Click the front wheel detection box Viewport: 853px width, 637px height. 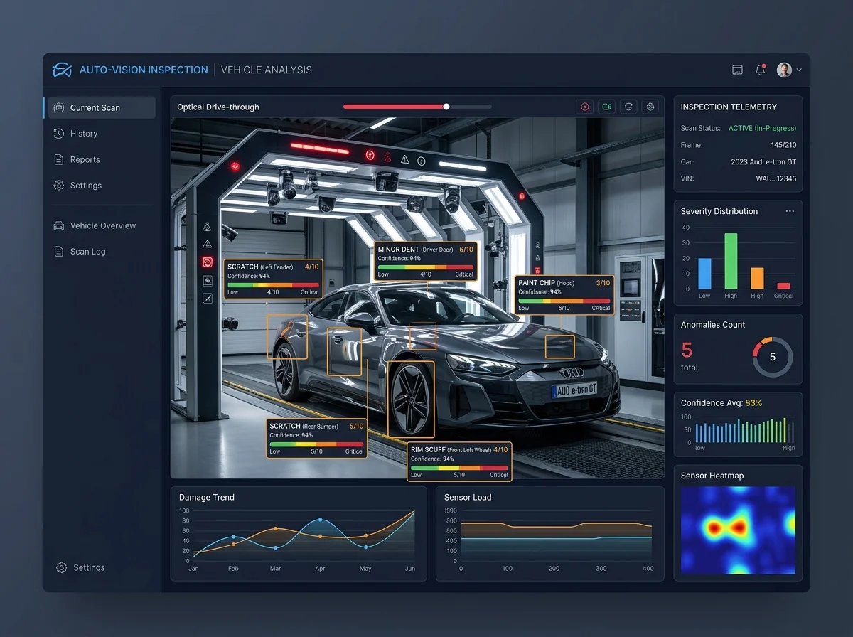(411, 399)
